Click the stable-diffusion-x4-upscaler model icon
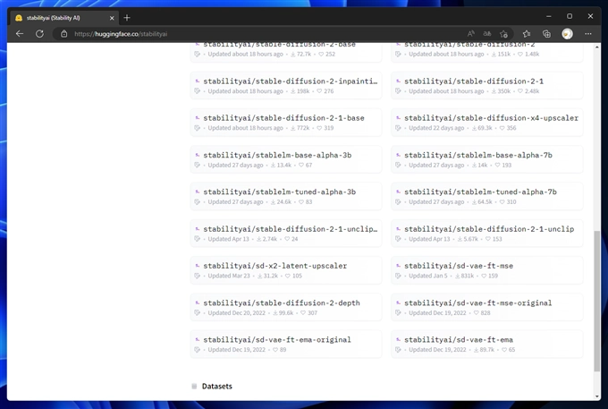 coord(398,117)
